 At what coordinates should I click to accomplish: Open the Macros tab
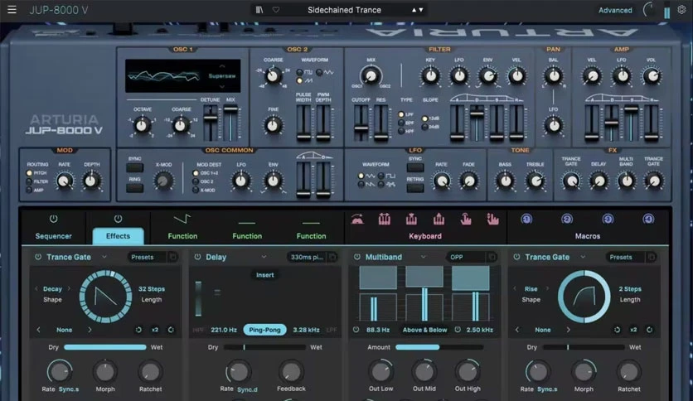[588, 236]
